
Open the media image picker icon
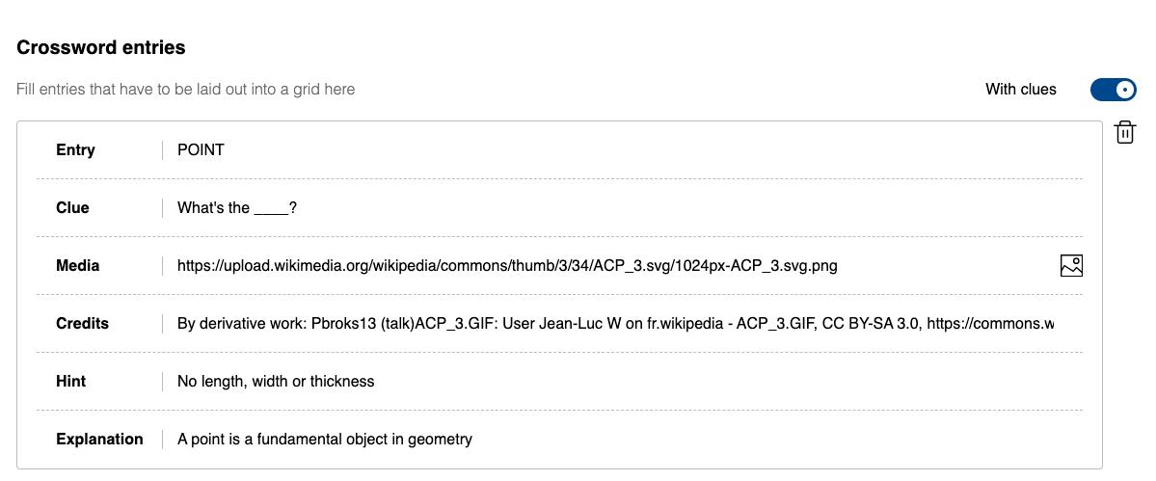click(x=1071, y=265)
